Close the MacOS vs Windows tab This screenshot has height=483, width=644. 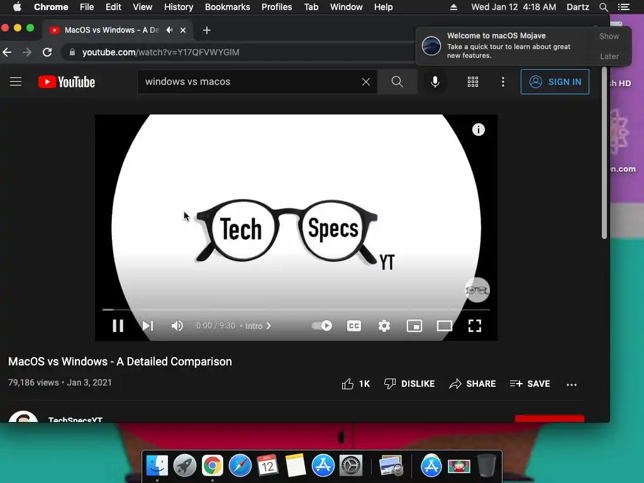183,30
